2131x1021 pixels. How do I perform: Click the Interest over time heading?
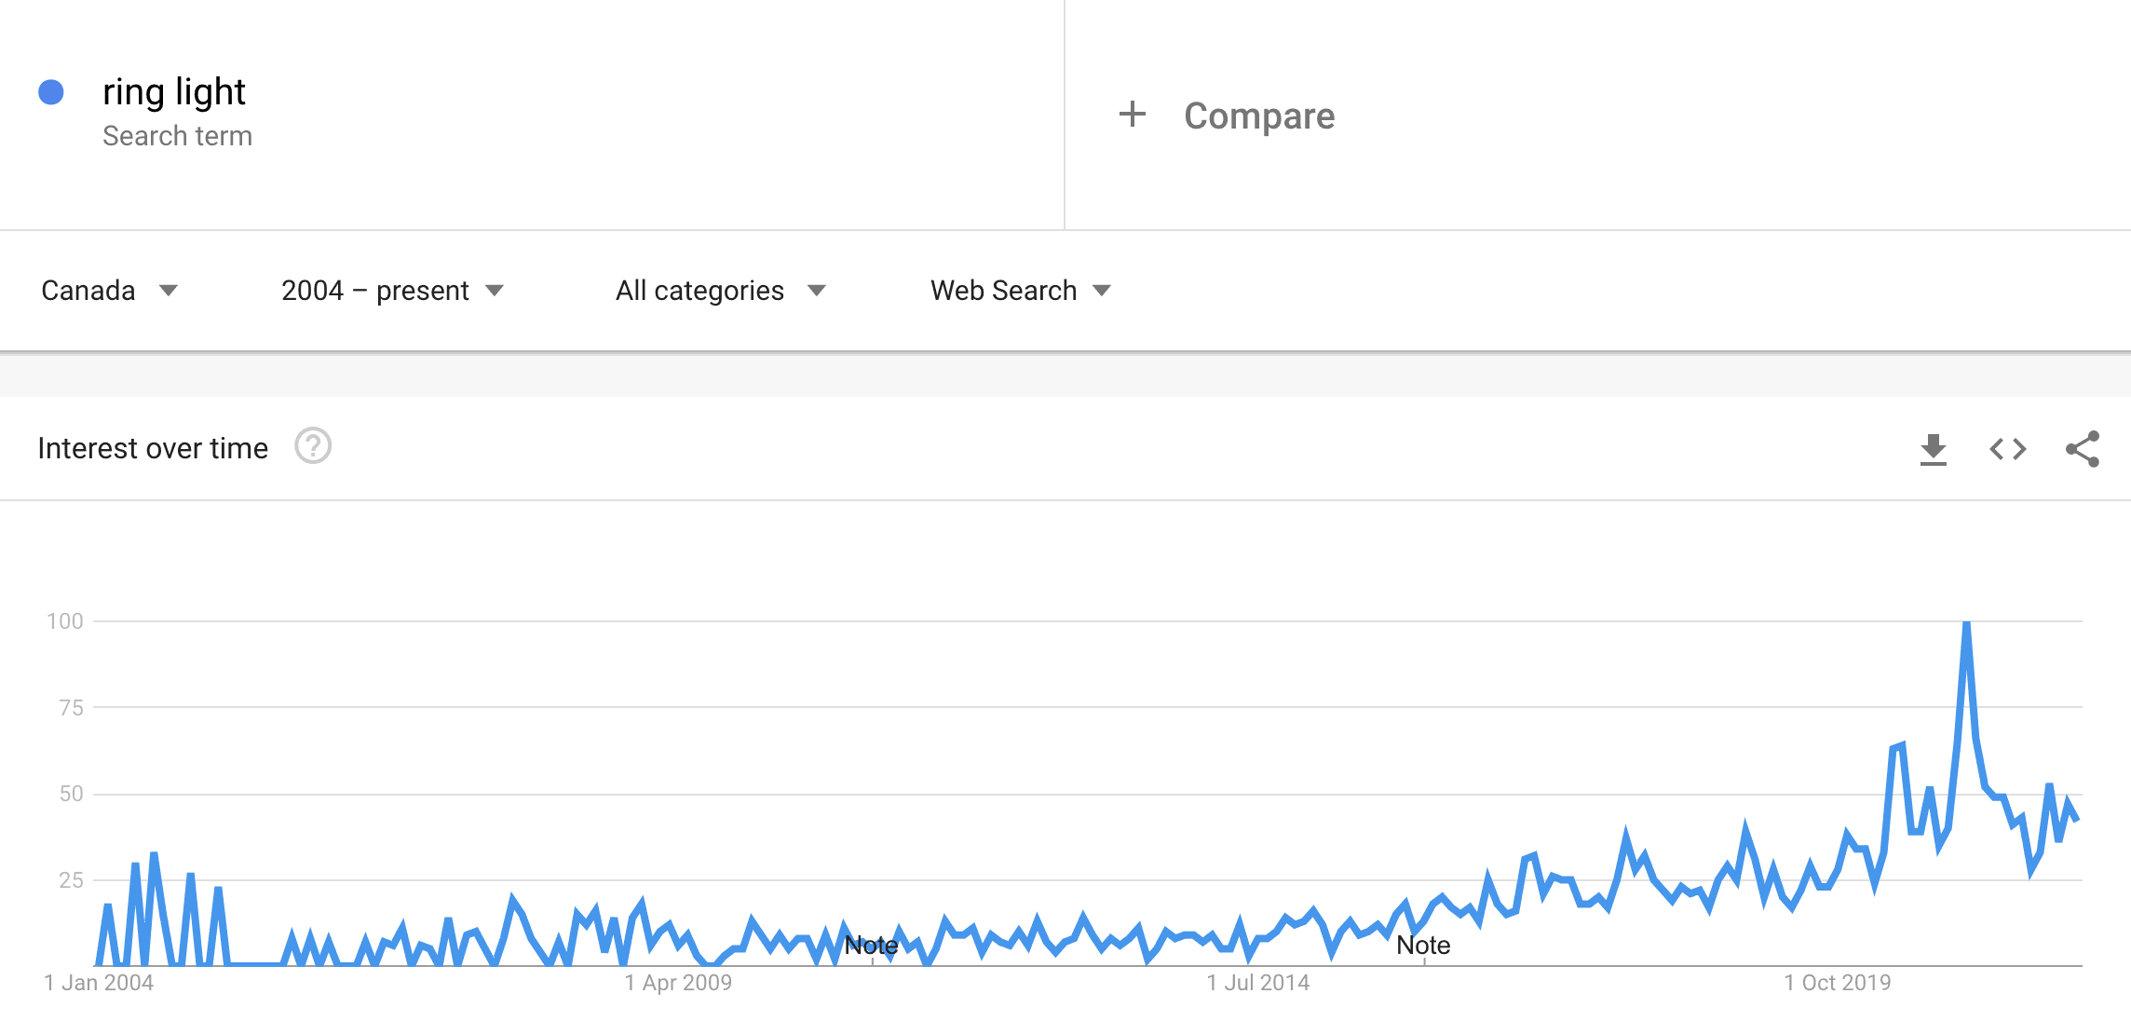[153, 448]
